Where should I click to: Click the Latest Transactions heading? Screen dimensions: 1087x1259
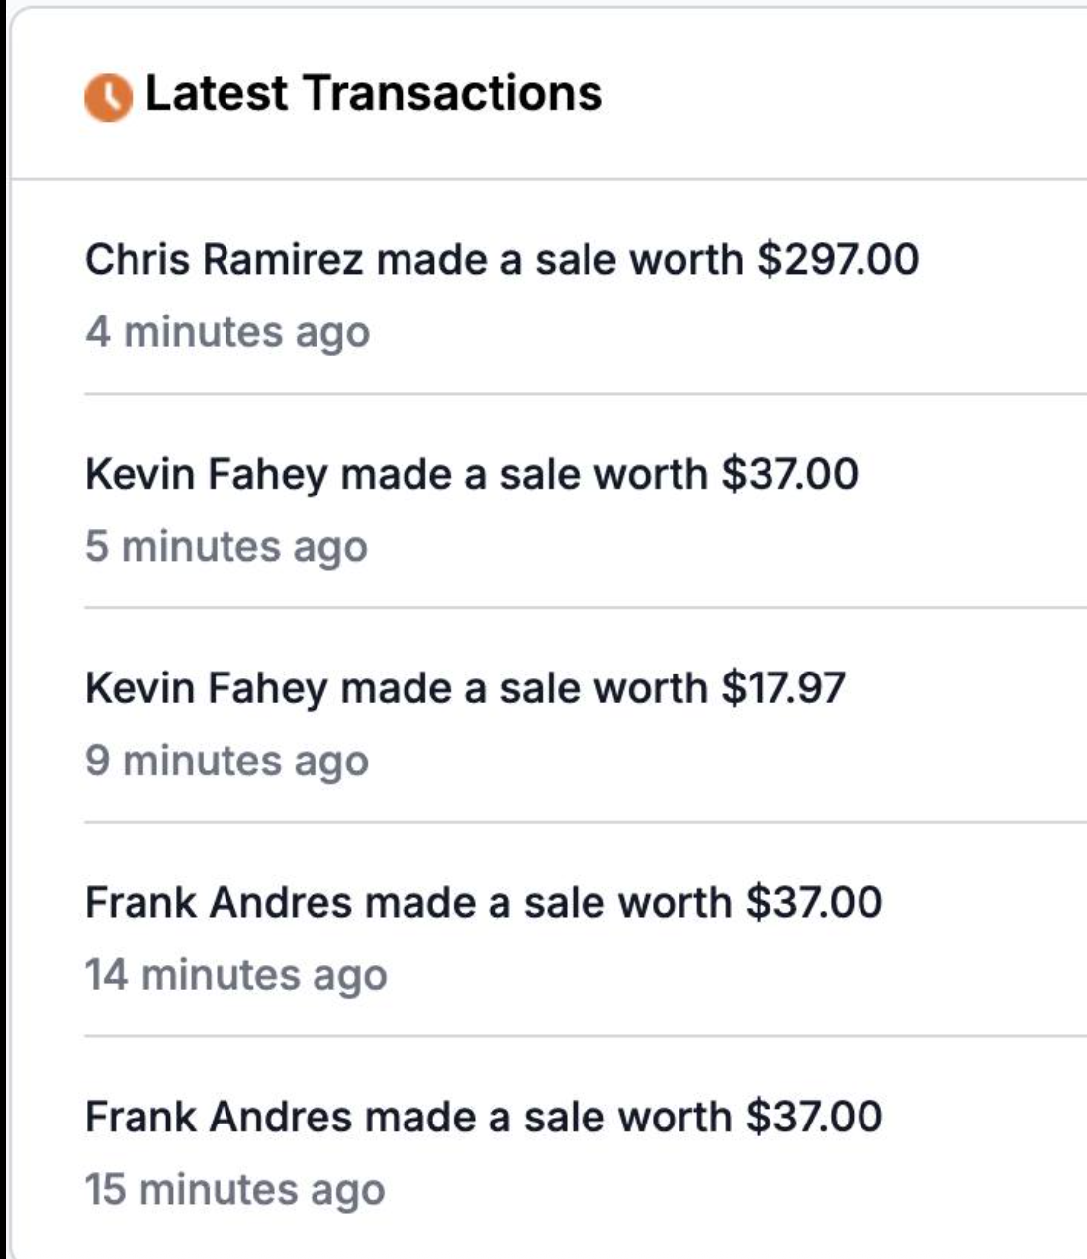tap(373, 94)
